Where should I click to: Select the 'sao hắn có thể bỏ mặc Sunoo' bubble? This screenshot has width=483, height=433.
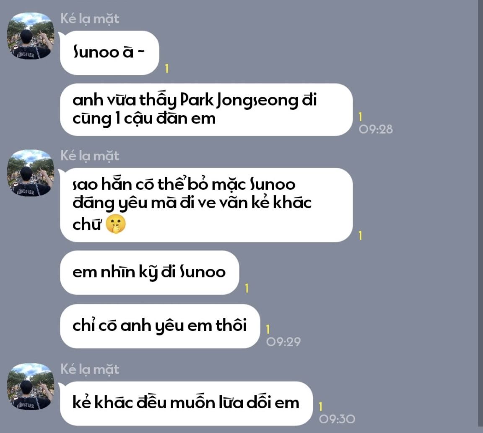point(206,205)
